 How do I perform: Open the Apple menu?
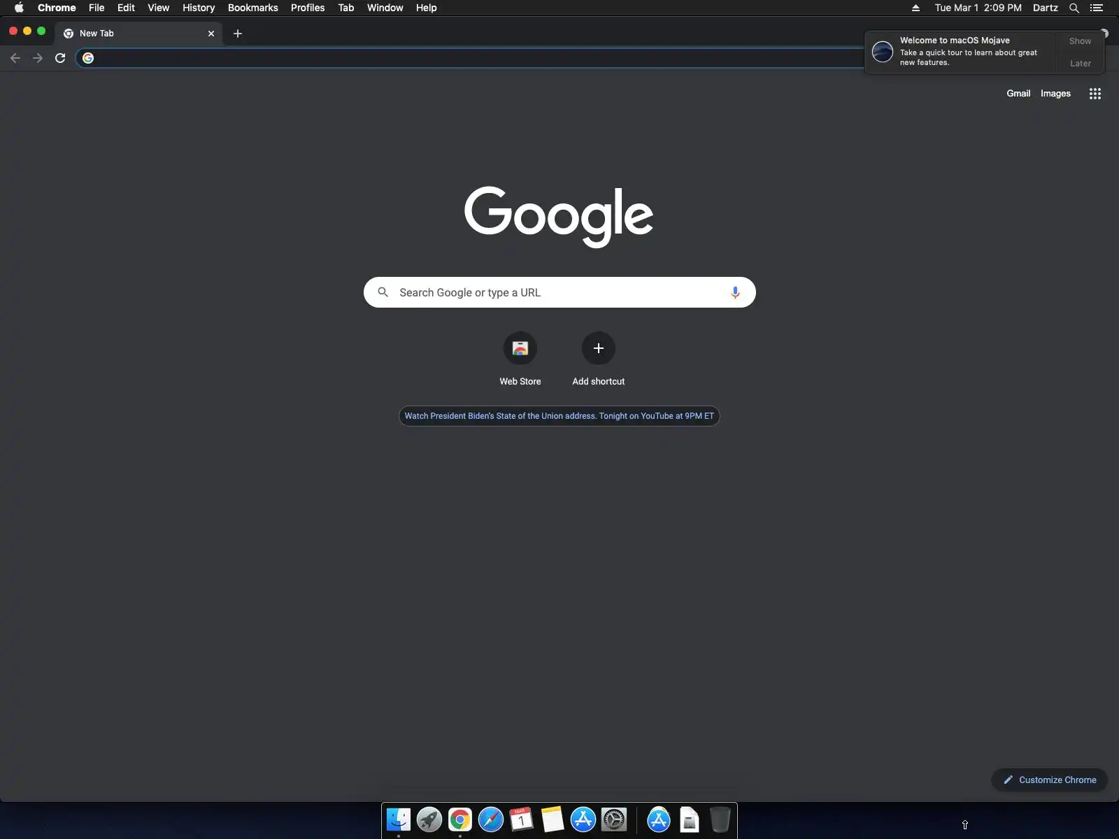(19, 8)
